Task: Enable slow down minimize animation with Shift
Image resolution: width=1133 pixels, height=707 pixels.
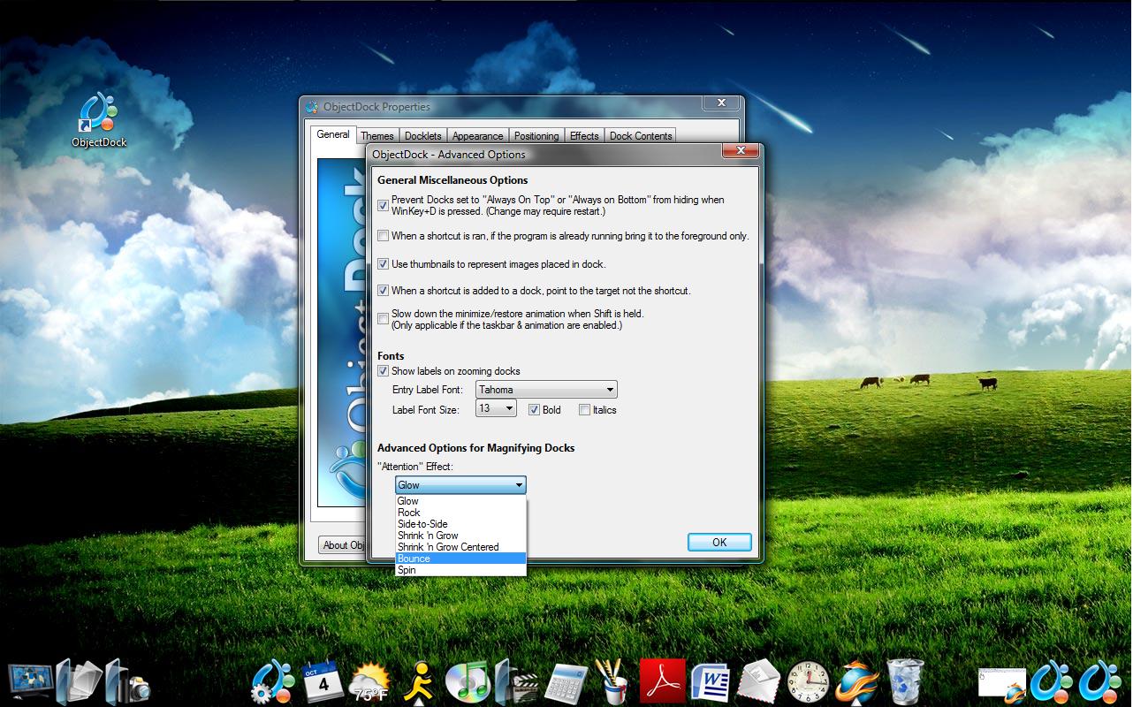Action: coord(383,319)
